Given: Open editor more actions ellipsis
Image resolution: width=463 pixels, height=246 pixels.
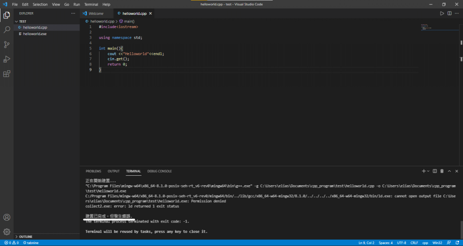Looking at the screenshot, I should tap(457, 14).
